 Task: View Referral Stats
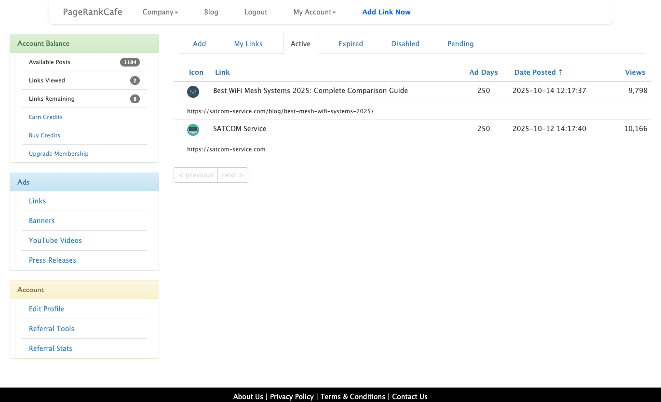[50, 348]
